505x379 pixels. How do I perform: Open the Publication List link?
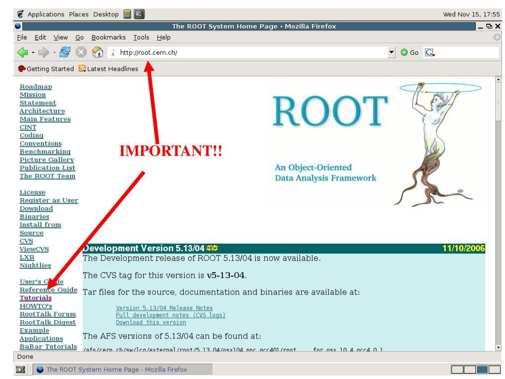pos(47,168)
